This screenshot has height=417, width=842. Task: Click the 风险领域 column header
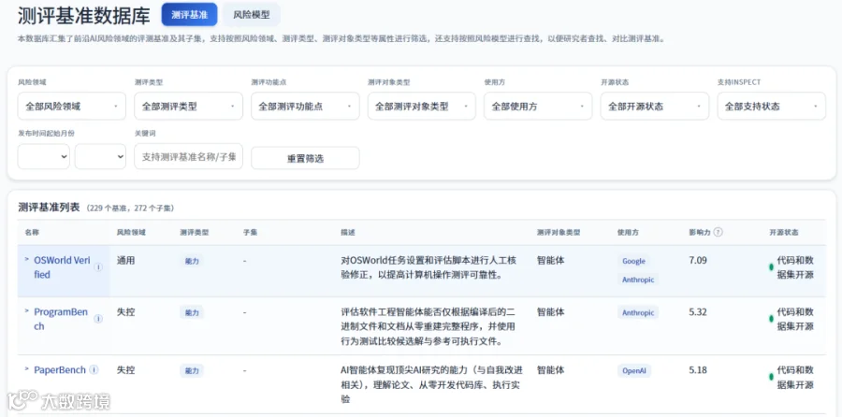tap(131, 233)
